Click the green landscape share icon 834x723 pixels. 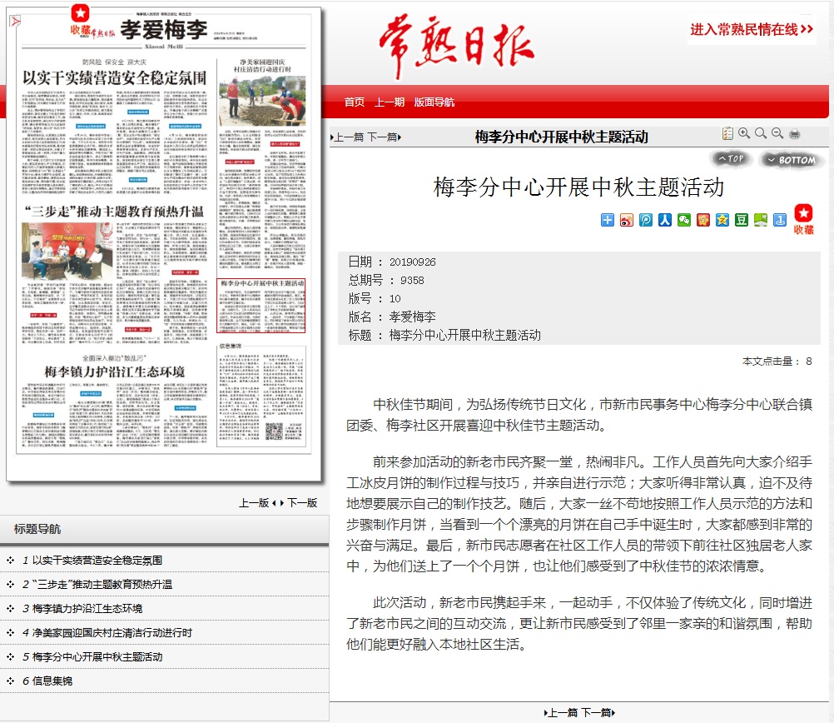coord(761,220)
